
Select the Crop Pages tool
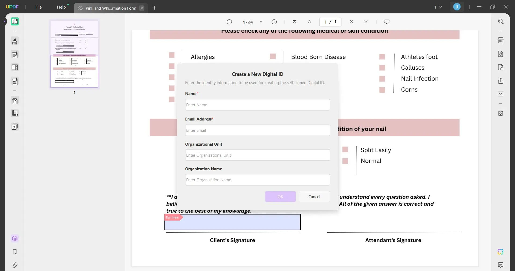coord(15,114)
